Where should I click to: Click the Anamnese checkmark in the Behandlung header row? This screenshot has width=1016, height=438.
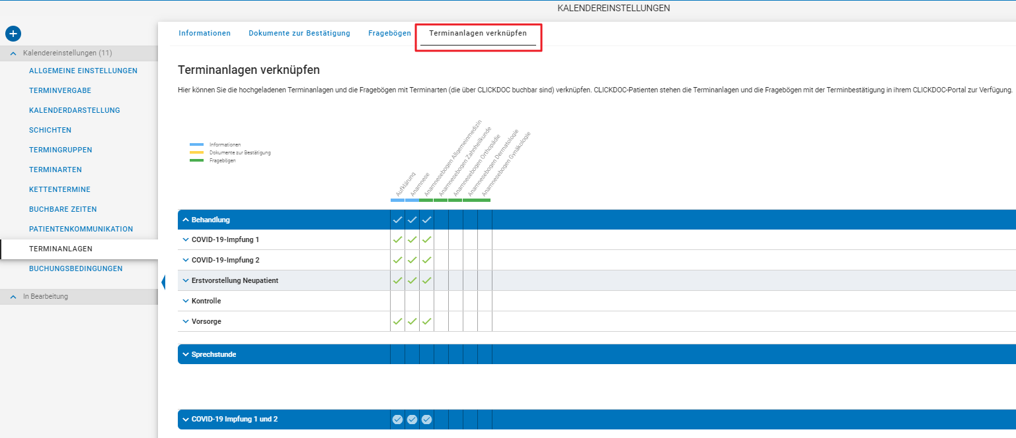tap(412, 220)
